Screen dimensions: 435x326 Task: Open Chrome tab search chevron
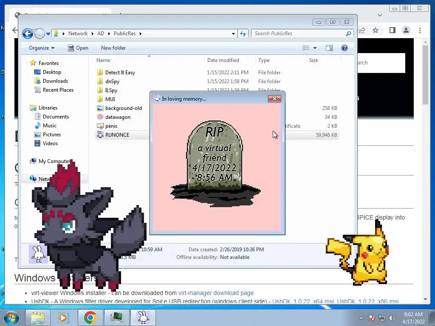[380, 15]
